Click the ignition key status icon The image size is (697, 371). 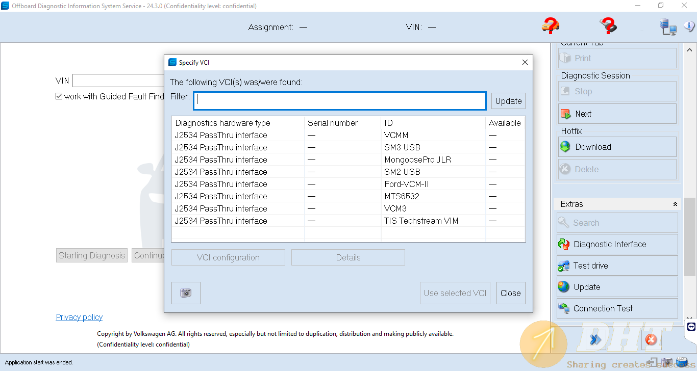point(608,25)
